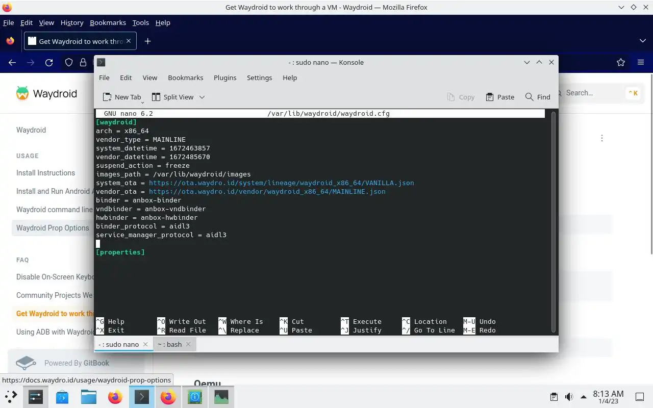Viewport: 653px width, 408px height.
Task: Open the Konsole Bookmarks menu
Action: tap(186, 78)
